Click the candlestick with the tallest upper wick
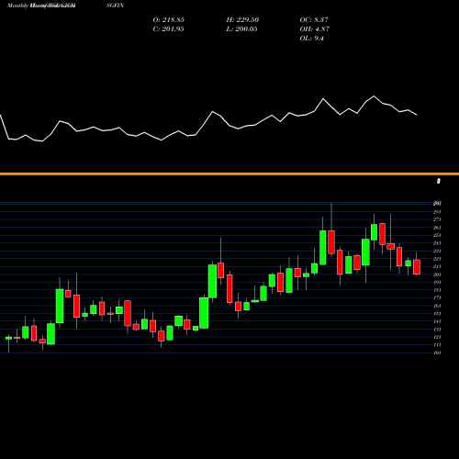Image resolution: width=459 pixels, height=459 pixels. (x=331, y=242)
